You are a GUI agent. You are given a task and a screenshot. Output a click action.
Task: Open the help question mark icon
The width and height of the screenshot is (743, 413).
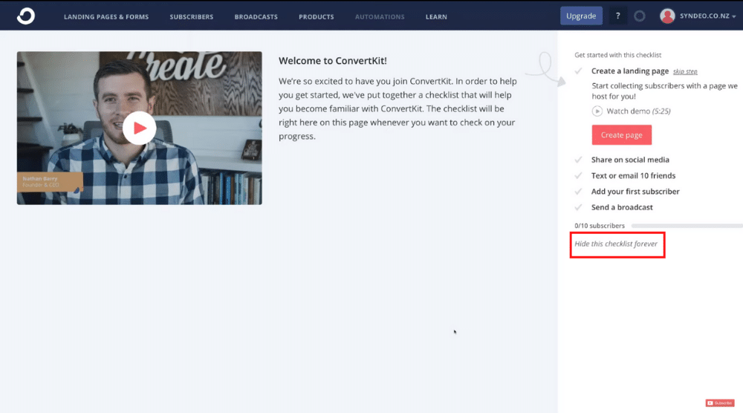pyautogui.click(x=617, y=16)
